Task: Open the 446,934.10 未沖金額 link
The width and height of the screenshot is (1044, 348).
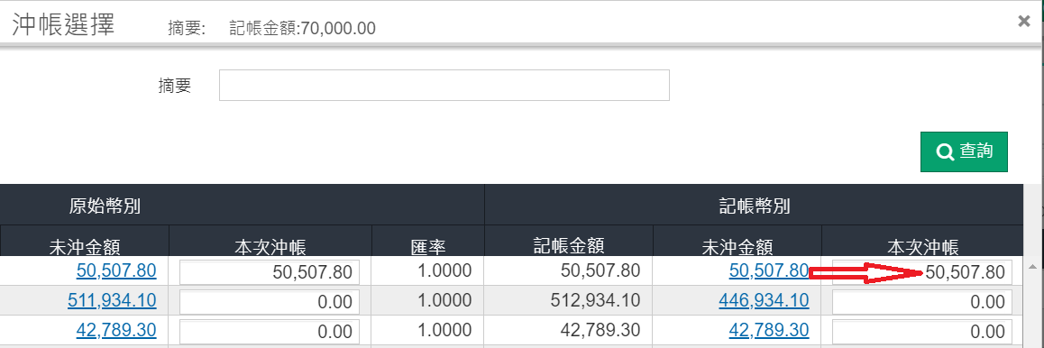Action: [764, 301]
